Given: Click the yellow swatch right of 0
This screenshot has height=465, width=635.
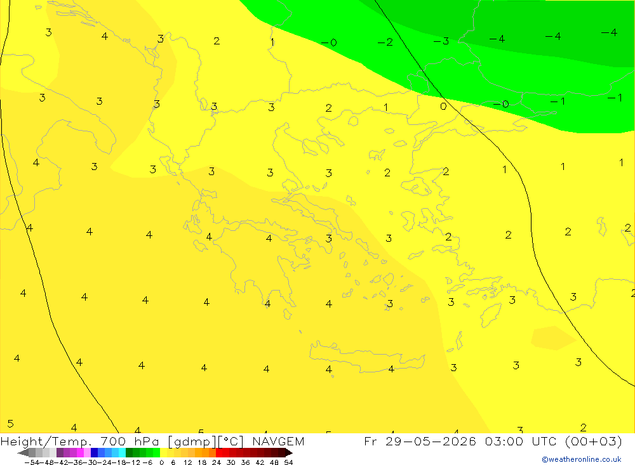Looking at the screenshot, I should point(164,453).
